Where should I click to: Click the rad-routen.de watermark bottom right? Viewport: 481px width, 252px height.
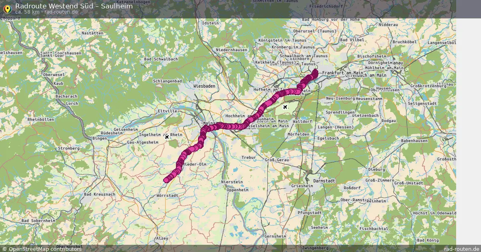pos(462,249)
